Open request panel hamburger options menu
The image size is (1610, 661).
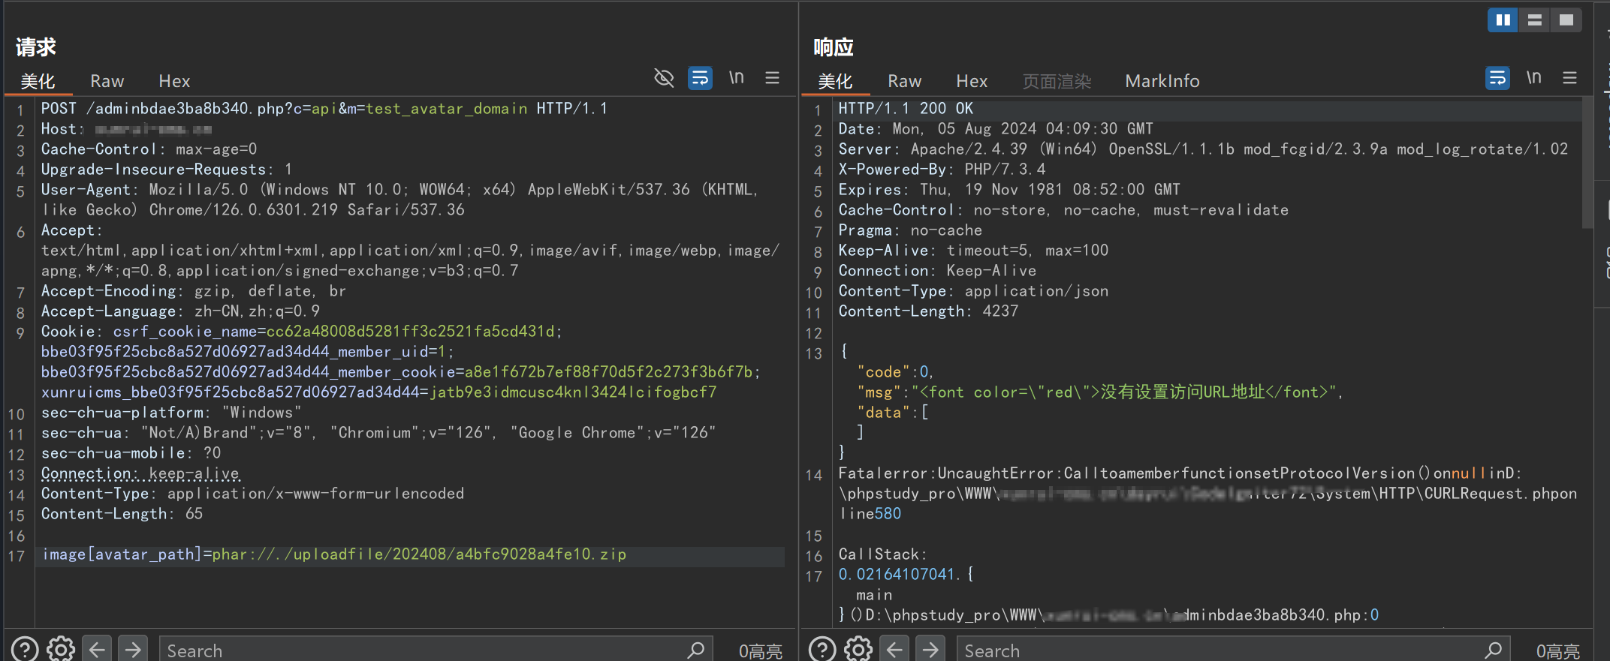click(x=772, y=78)
